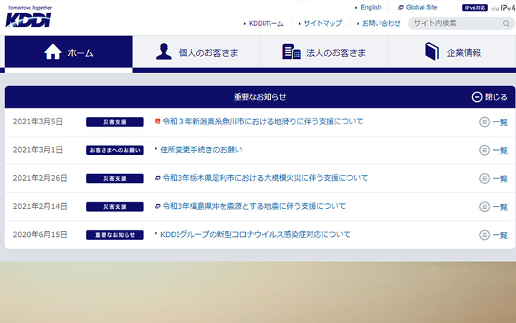This screenshot has height=323, width=516.
Task: Click the new-window icon beside 栃木県足利市 notice
Action: point(158,178)
